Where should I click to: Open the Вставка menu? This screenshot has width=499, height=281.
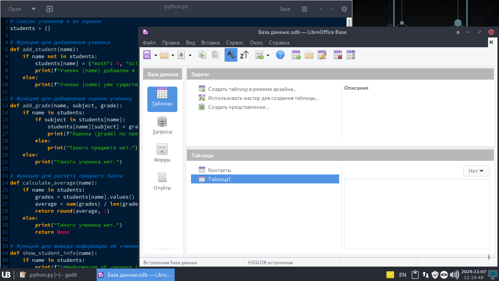[210, 43]
